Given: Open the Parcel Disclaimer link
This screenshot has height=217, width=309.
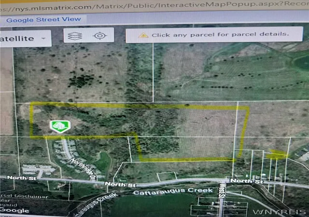Looking at the screenshot, I should (24, 196).
